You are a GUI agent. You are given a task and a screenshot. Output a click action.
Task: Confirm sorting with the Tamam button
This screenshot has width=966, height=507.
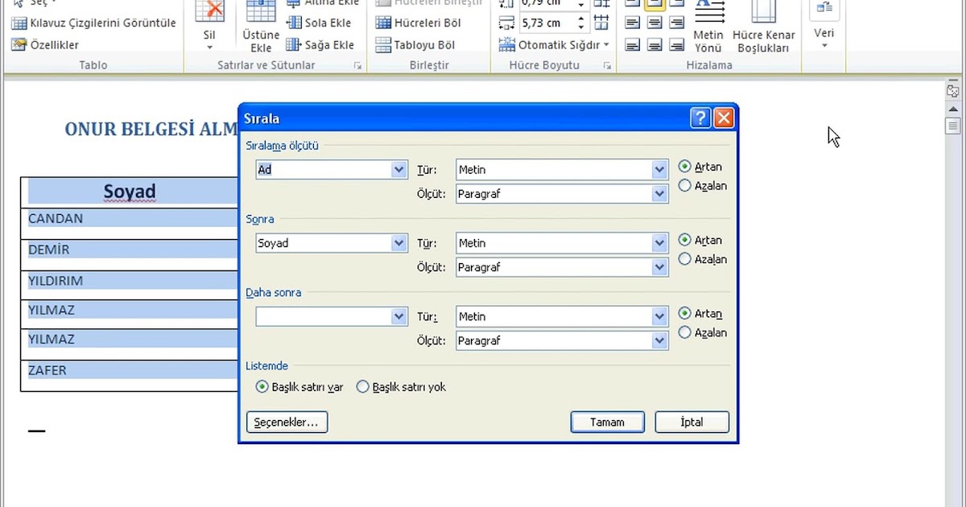coord(607,422)
